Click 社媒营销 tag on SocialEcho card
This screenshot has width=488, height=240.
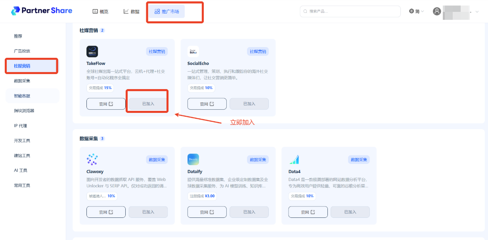(258, 51)
